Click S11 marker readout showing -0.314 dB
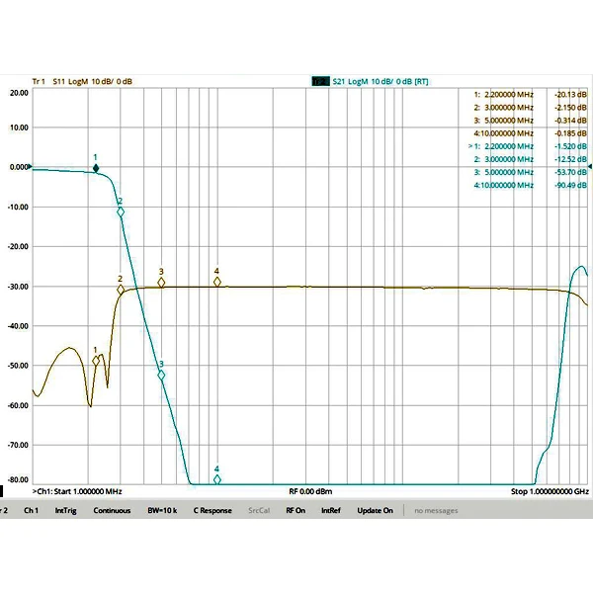 (x=530, y=121)
